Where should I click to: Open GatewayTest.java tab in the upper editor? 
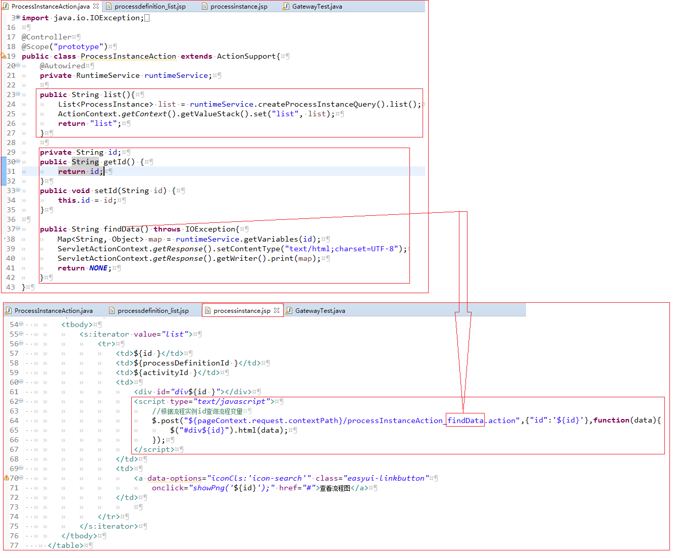317,7
